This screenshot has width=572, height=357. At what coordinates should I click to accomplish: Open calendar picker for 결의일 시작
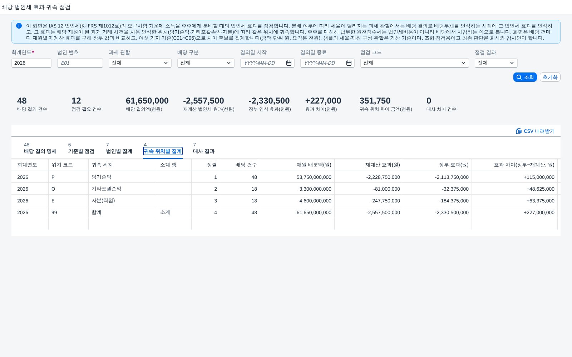[289, 63]
